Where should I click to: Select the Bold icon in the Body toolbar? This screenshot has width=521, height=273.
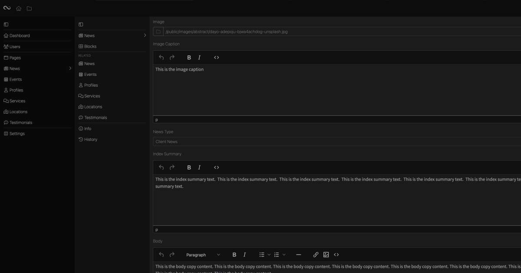[234, 254]
